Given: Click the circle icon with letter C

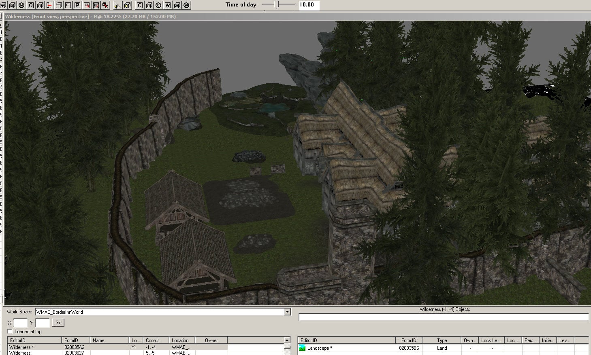Looking at the screenshot, I should click(x=158, y=5).
